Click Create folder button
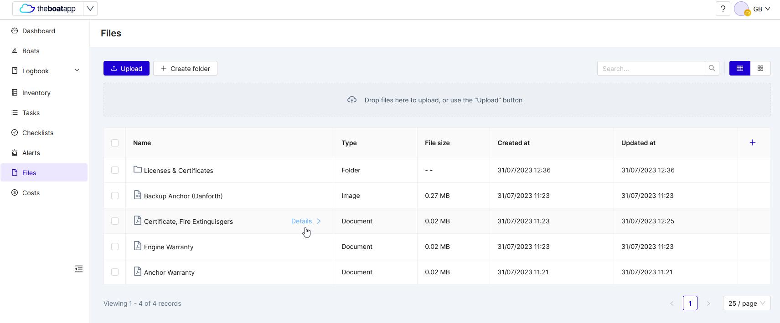The width and height of the screenshot is (780, 323). tap(185, 68)
